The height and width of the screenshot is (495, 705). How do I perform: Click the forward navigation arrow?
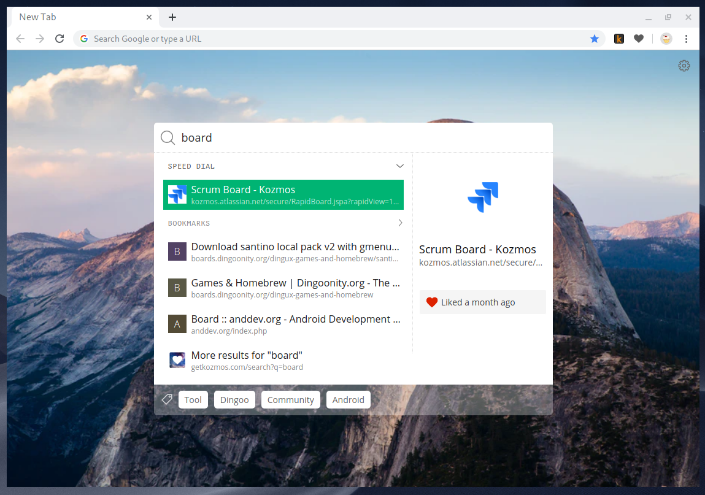[x=40, y=39]
